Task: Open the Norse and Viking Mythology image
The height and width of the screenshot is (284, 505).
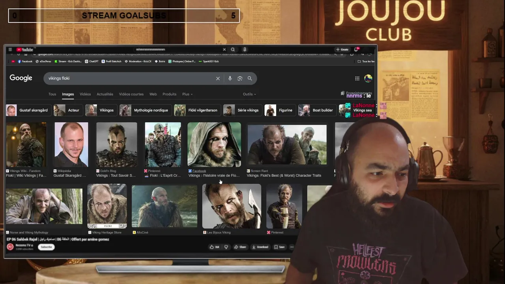Action: click(44, 206)
